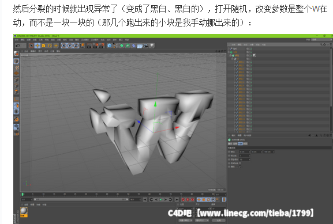Select the Move tool in toolbar

click(38, 45)
